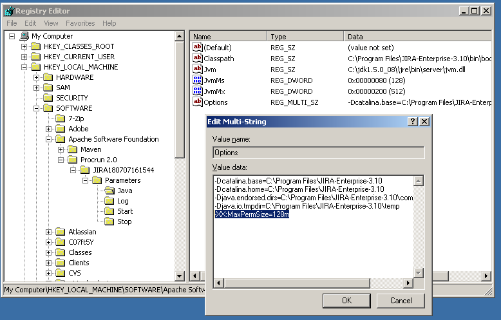501x320 pixels.
Task: Select the Java key folder icon
Action: click(109, 191)
